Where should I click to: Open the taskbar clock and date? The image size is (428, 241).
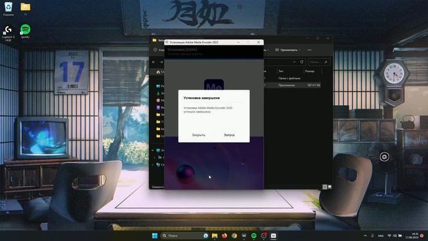tap(412, 236)
